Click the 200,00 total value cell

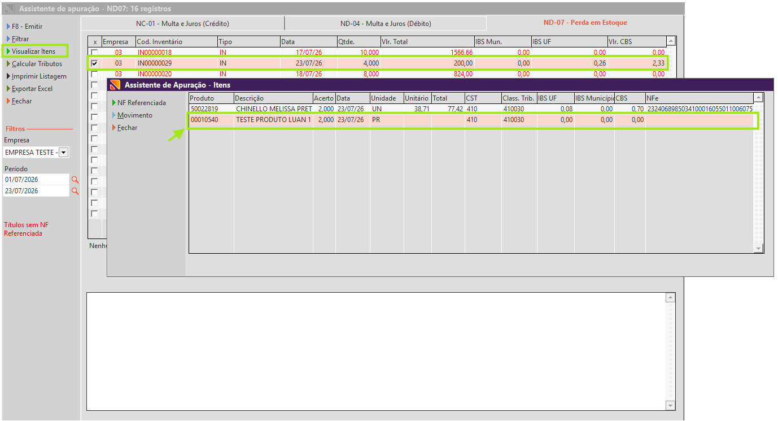(x=428, y=63)
